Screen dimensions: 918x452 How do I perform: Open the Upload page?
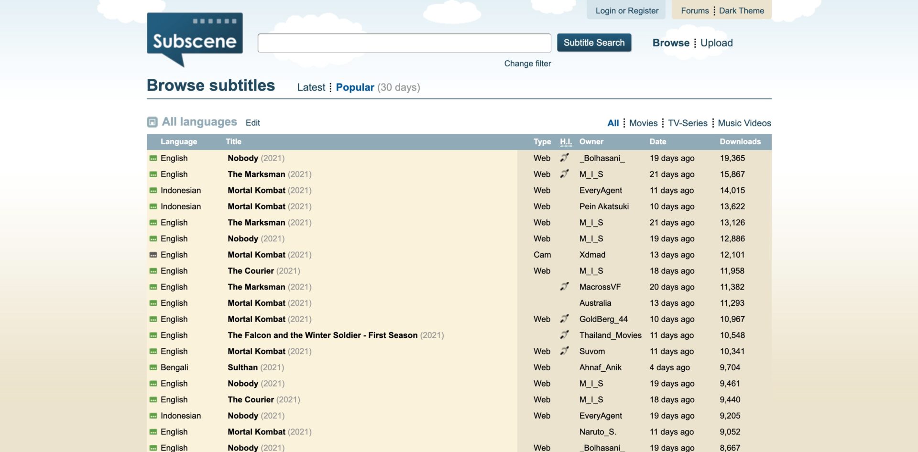click(716, 43)
